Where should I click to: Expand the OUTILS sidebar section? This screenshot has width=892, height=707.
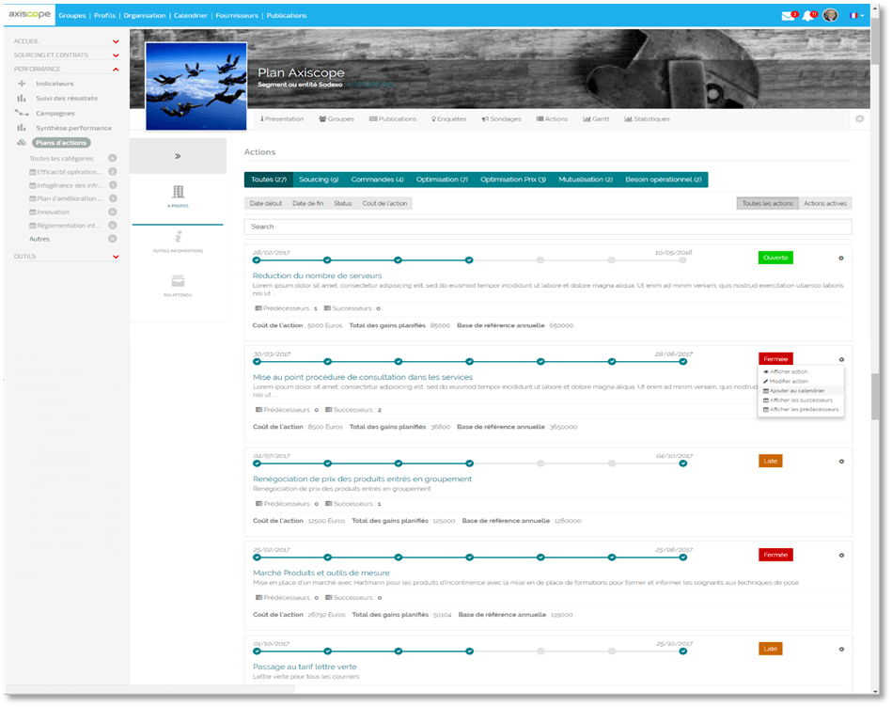(x=66, y=257)
